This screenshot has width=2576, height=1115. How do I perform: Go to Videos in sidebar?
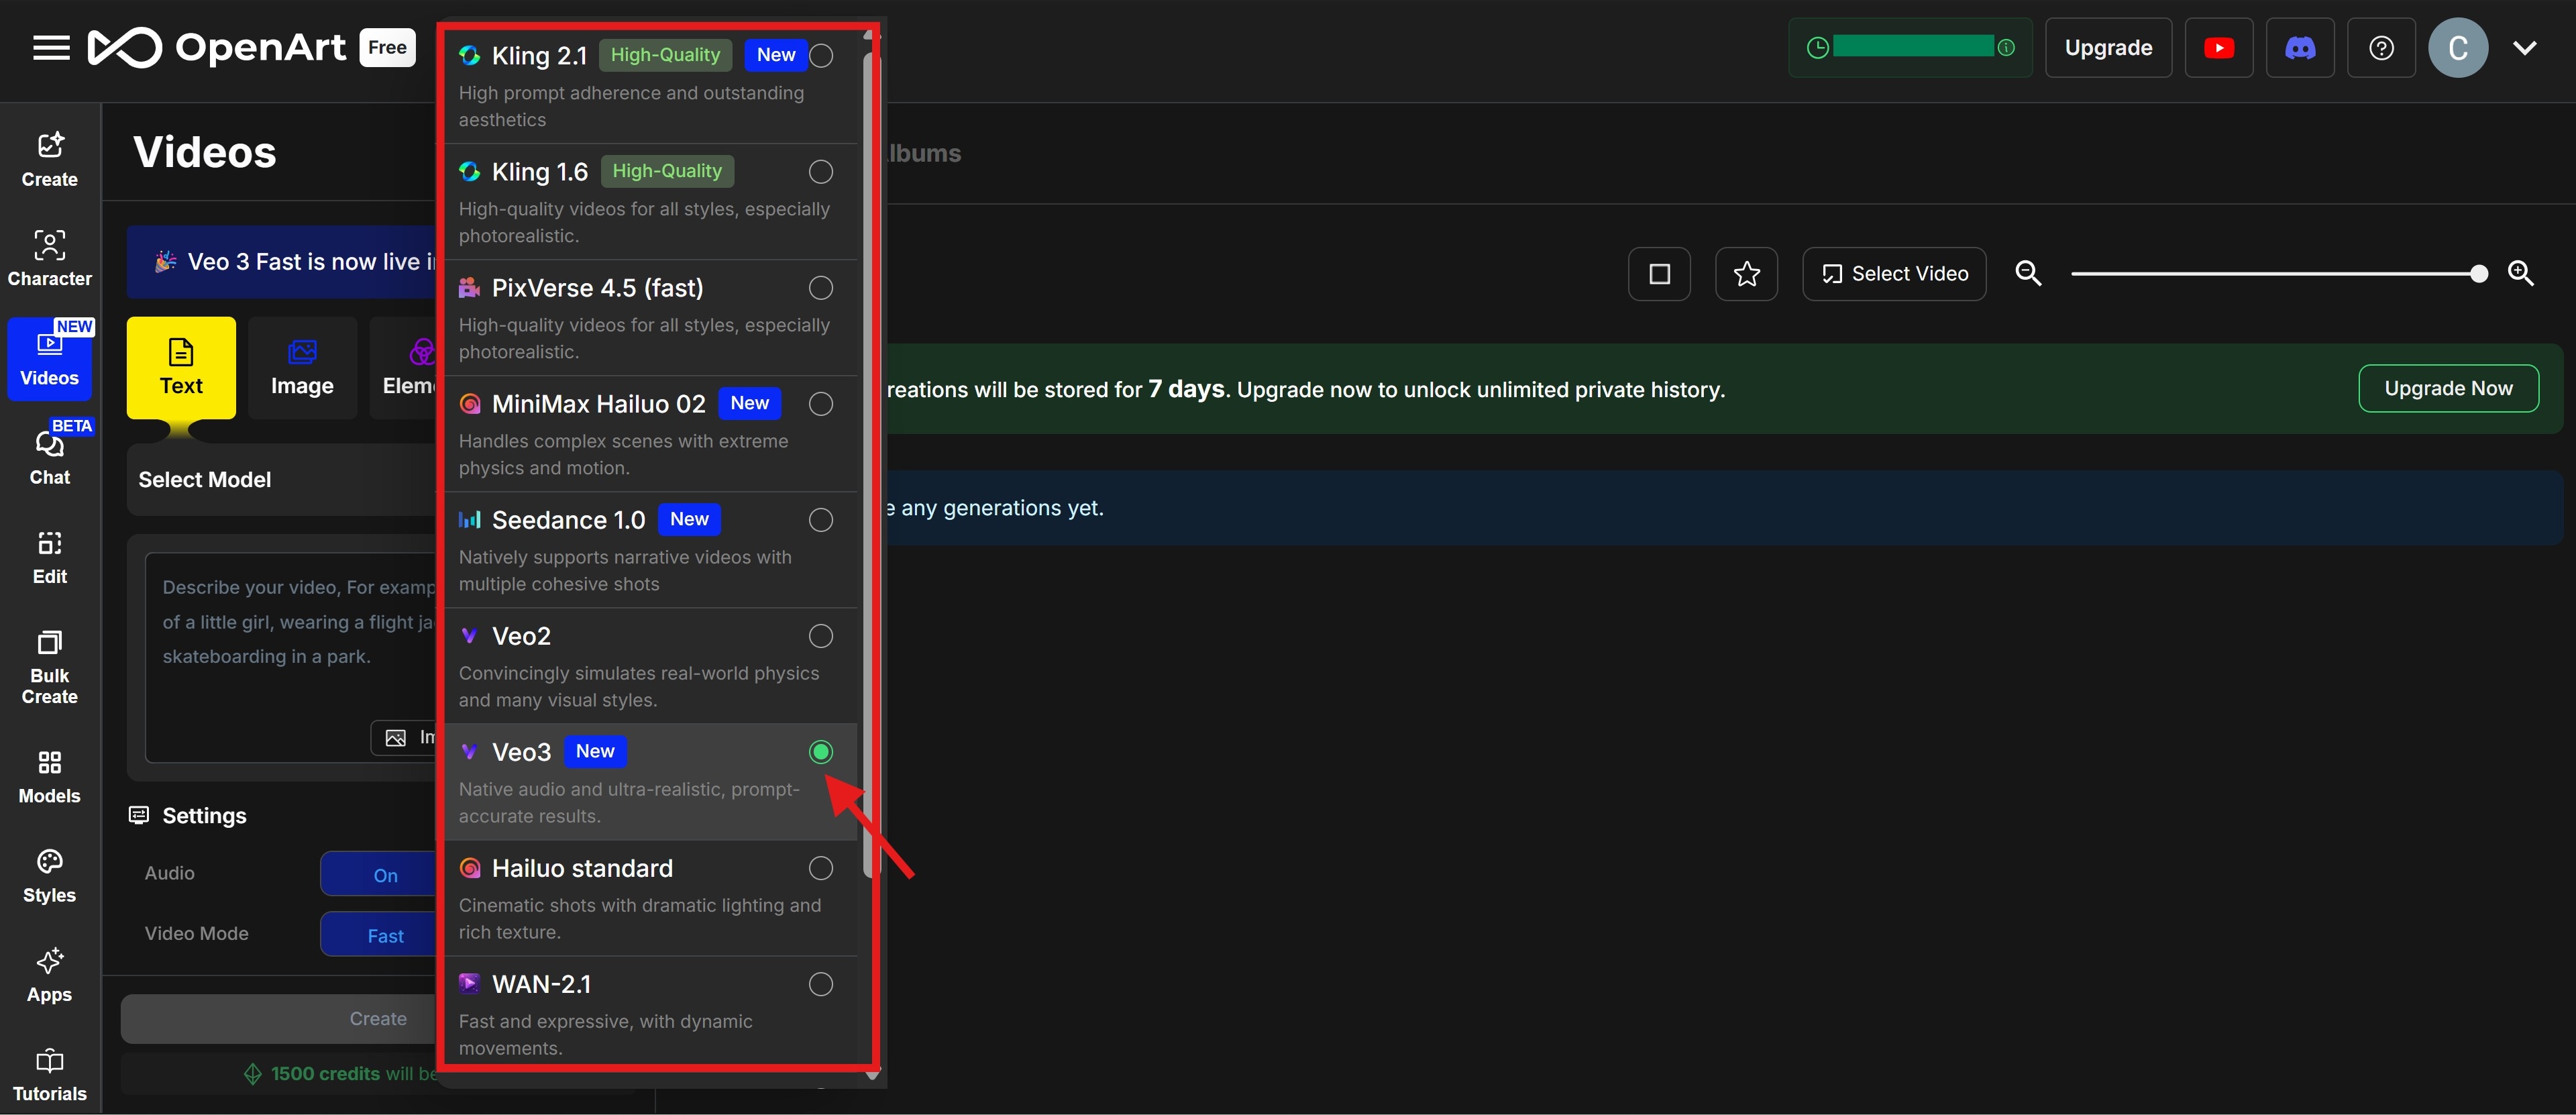[x=50, y=359]
